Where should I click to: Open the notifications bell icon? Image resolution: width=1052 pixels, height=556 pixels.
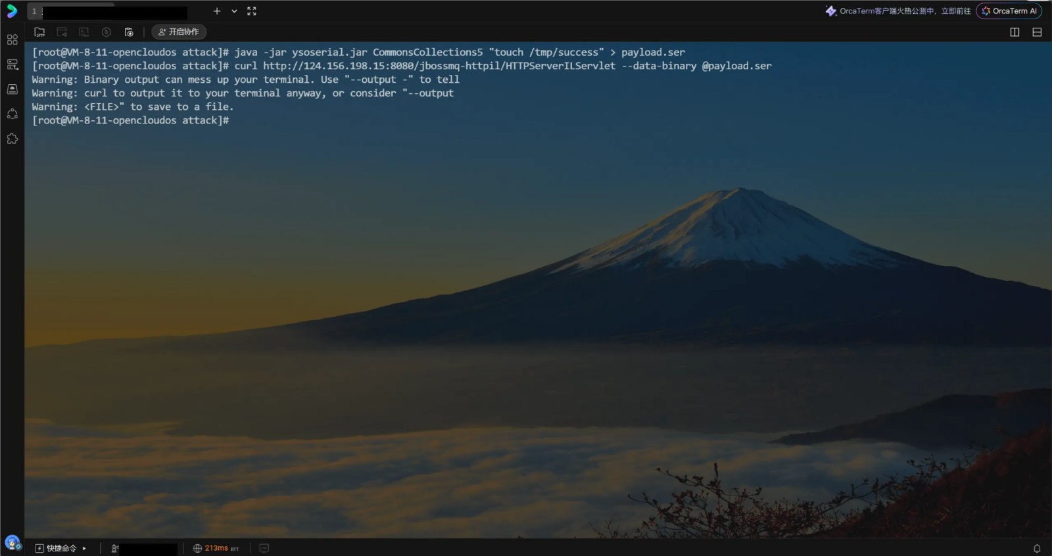pyautogui.click(x=1037, y=548)
